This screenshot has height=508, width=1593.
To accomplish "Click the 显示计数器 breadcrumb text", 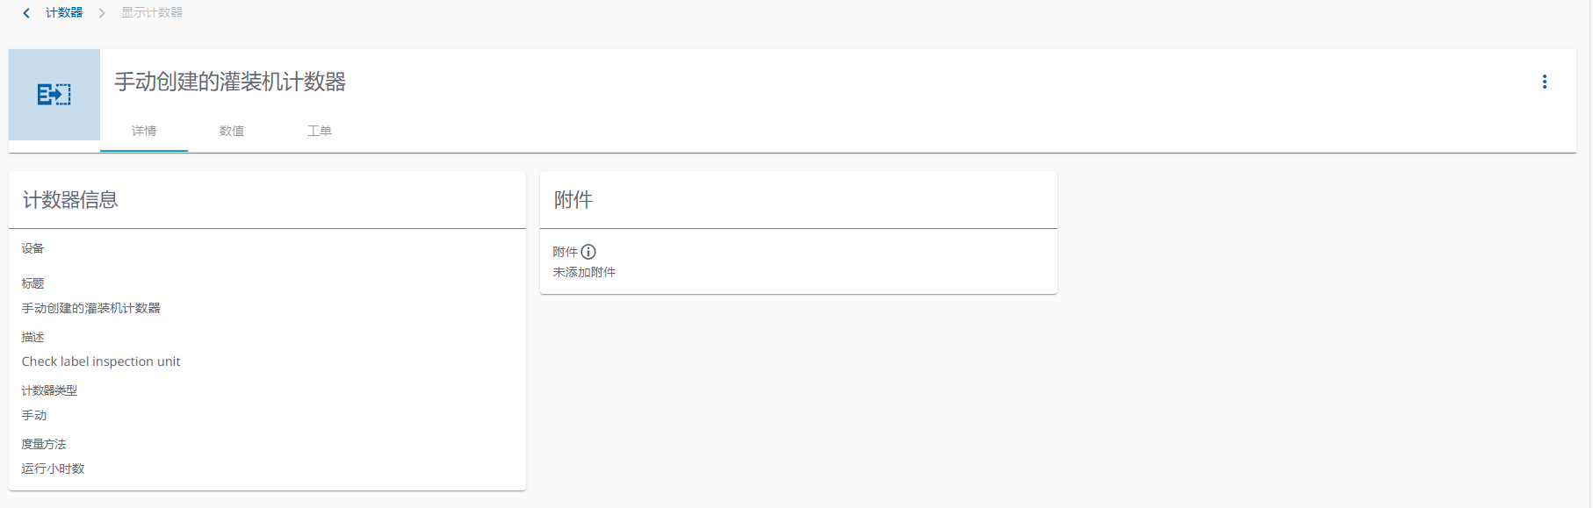I will point(151,13).
